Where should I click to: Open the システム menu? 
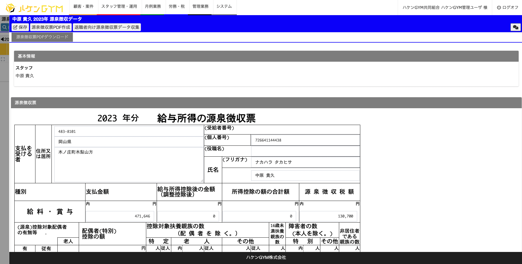point(224,6)
